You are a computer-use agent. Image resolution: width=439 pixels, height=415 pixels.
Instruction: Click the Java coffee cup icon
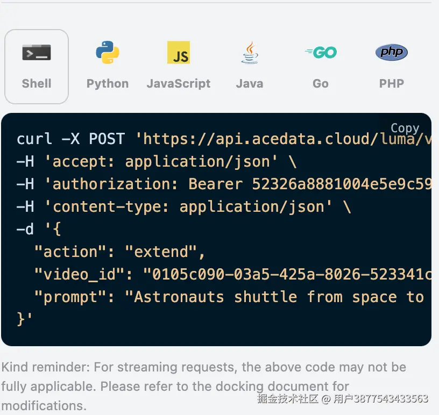[x=249, y=53]
